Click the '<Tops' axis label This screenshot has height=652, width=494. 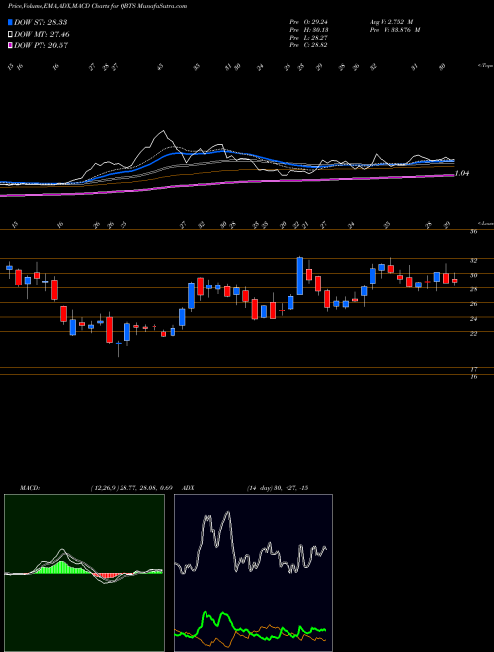tap(485, 66)
